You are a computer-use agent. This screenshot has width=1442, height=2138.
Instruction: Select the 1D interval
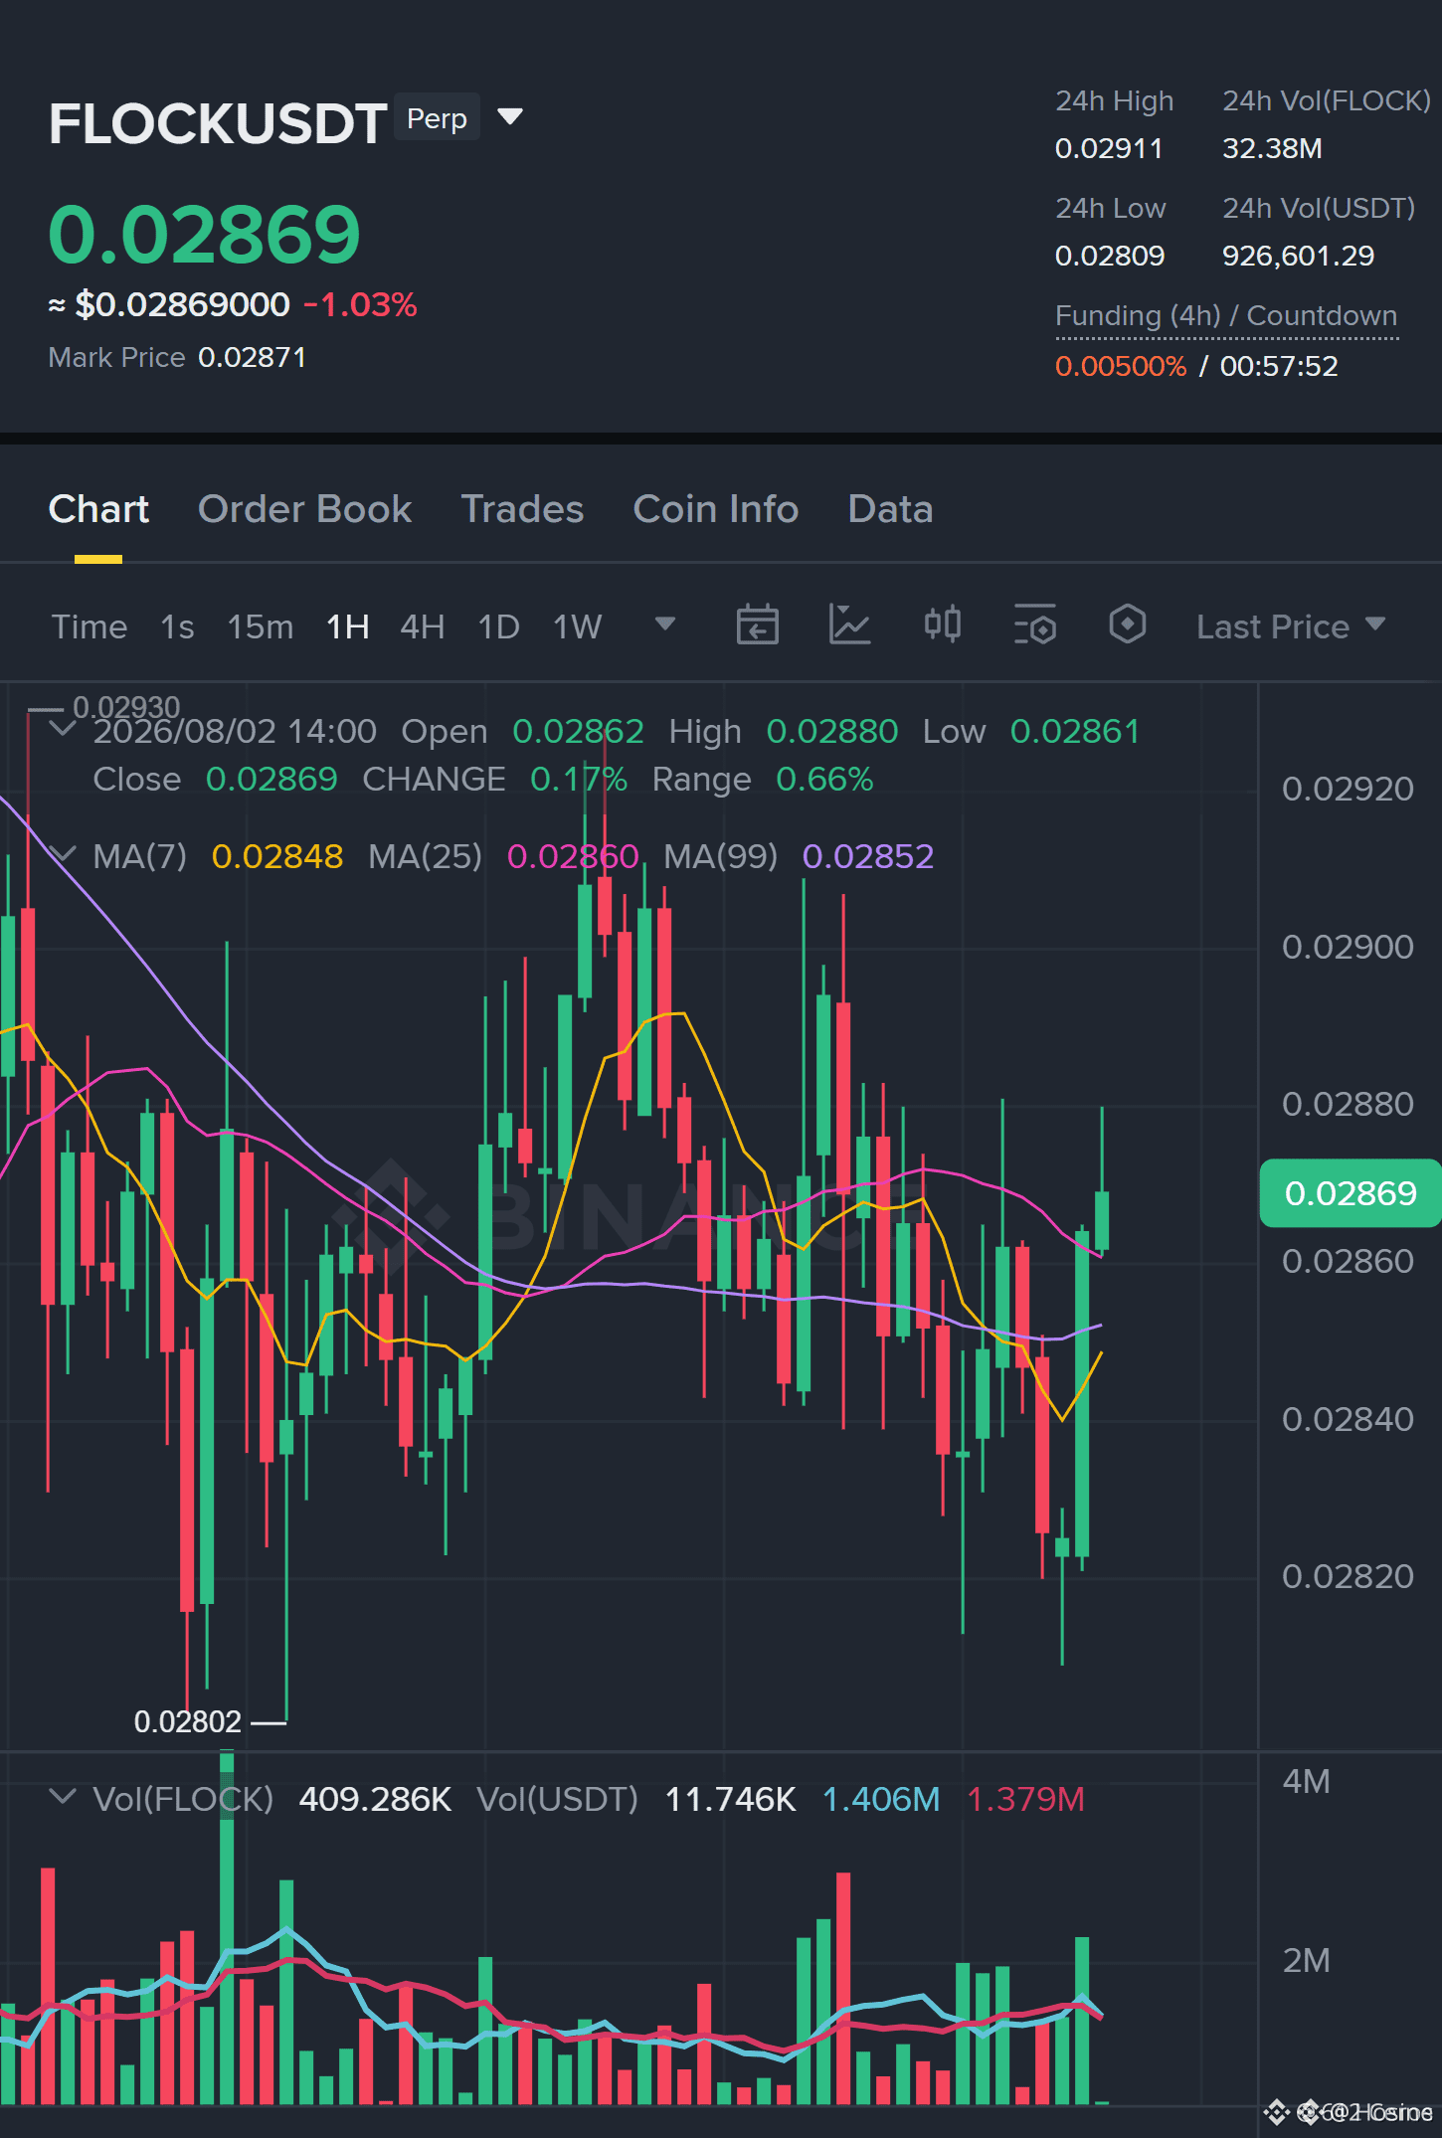tap(499, 626)
